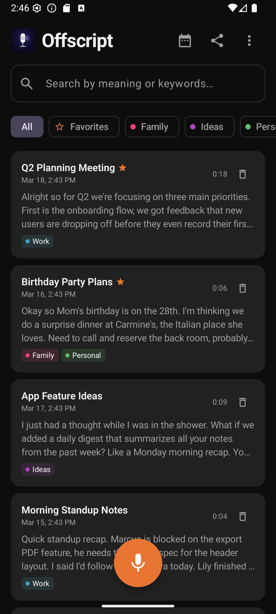Screen dimensions: 276x614
Task: Delete the Birthday Party Plans note
Action: tap(242, 288)
